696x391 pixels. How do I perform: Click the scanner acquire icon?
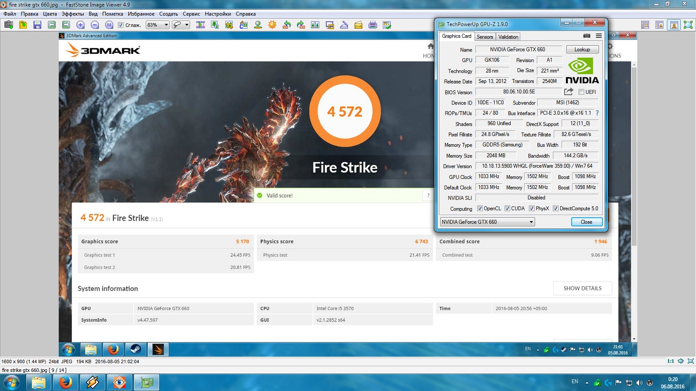click(344, 25)
